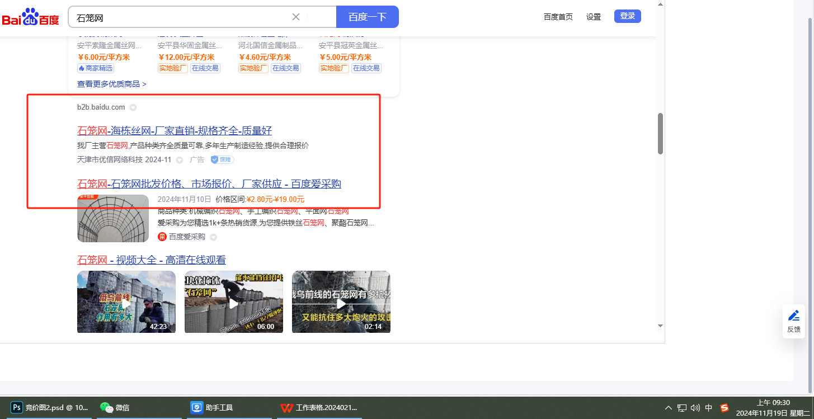
Task: Open the 反馈 feedback pencil icon
Action: click(793, 316)
